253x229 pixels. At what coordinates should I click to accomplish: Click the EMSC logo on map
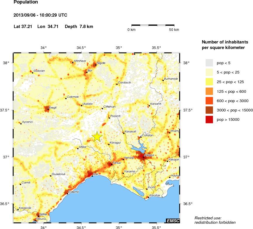click(173, 221)
